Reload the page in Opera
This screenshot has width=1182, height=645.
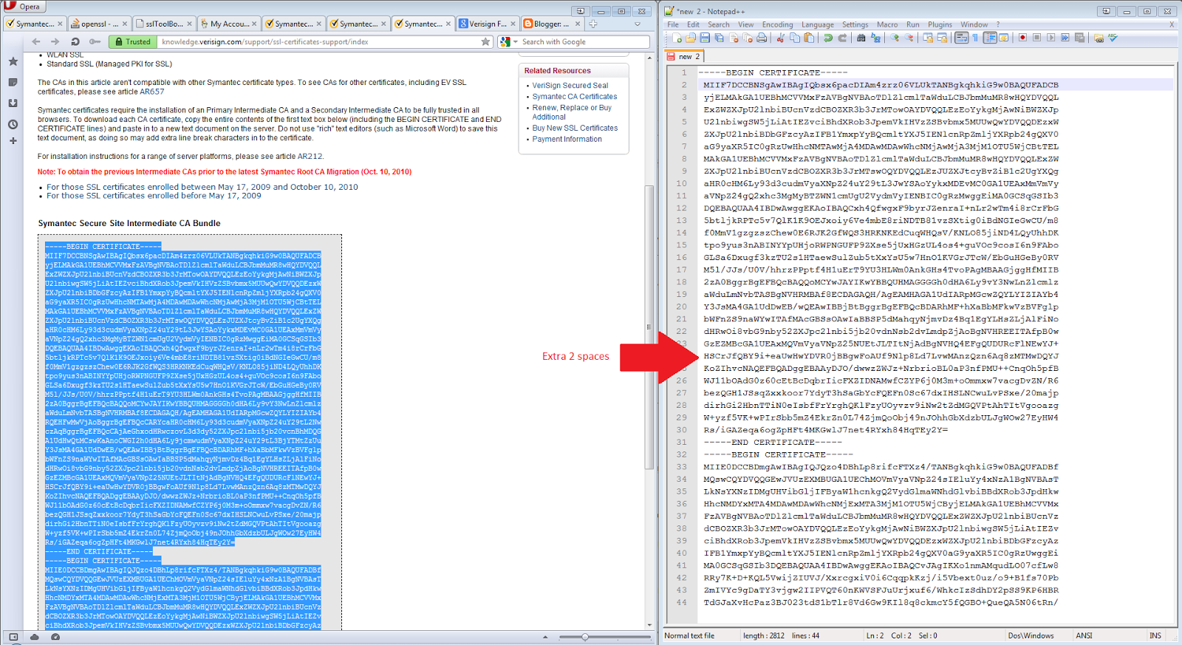point(75,42)
